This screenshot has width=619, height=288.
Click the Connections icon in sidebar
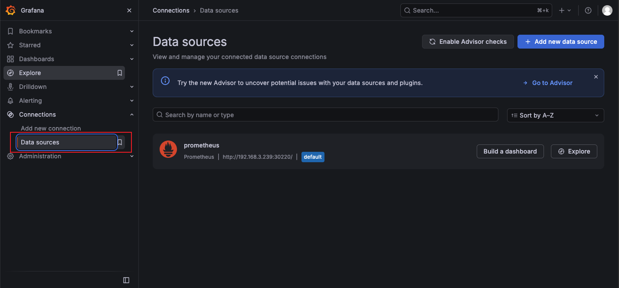pos(11,115)
